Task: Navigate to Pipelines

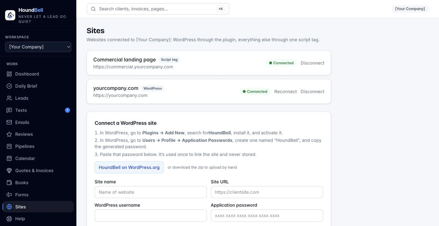Action: coord(38,146)
